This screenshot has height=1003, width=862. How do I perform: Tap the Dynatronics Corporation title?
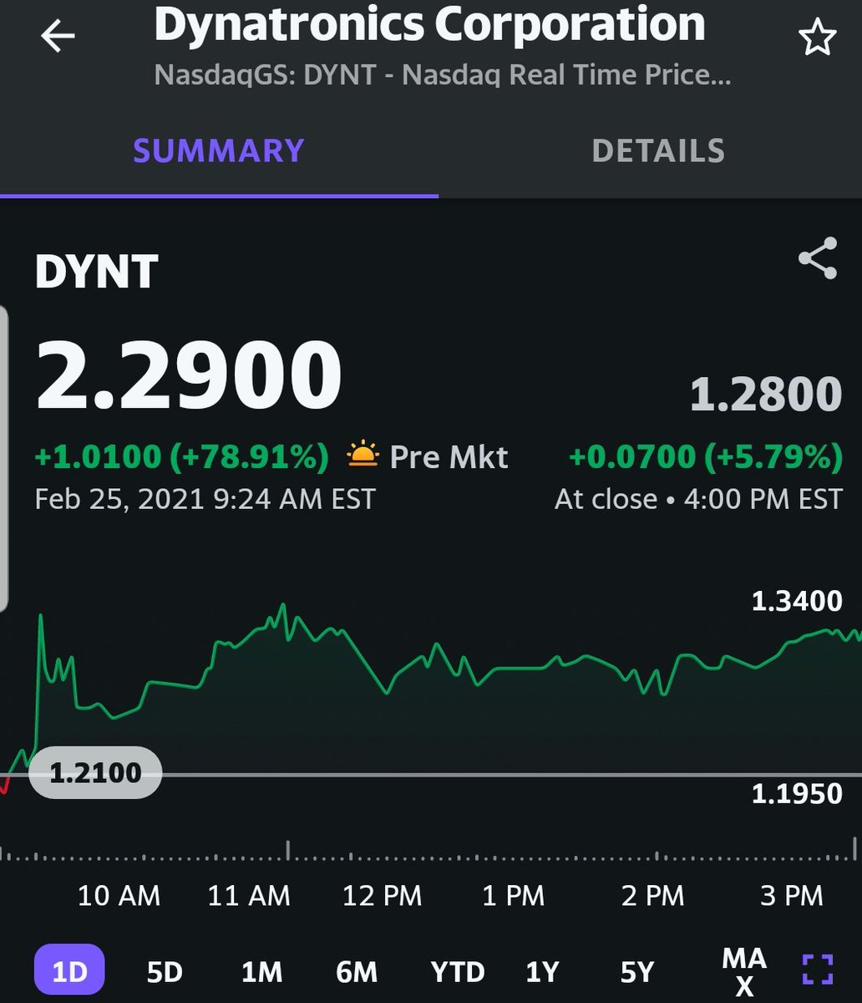pos(430,25)
